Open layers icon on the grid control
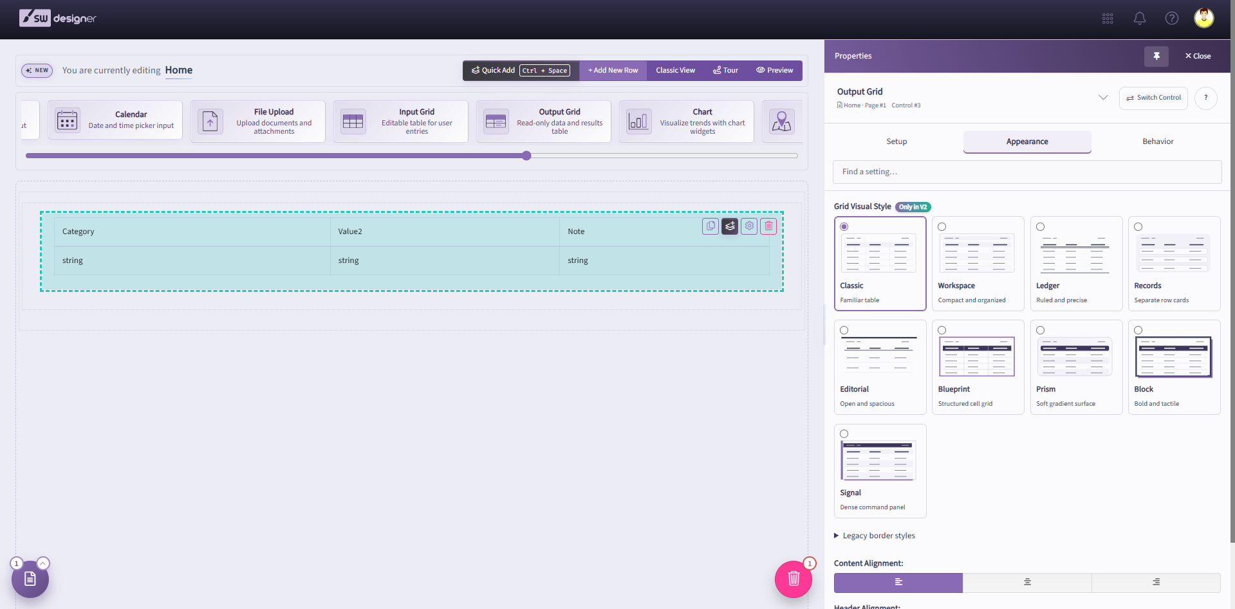Image resolution: width=1235 pixels, height=609 pixels. coord(730,226)
